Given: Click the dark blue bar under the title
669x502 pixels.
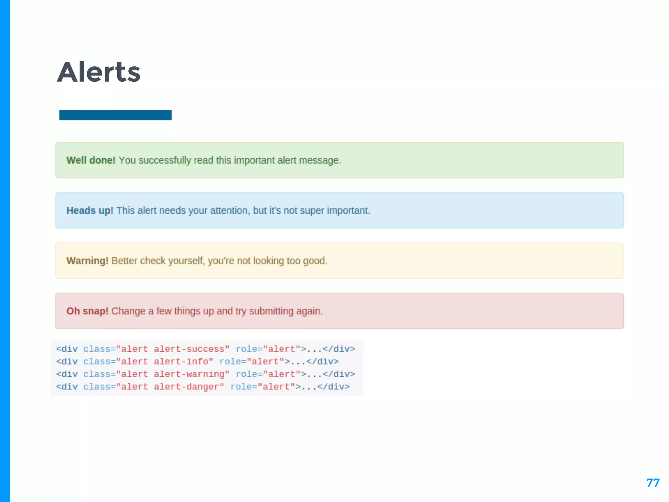Looking at the screenshot, I should tap(115, 115).
